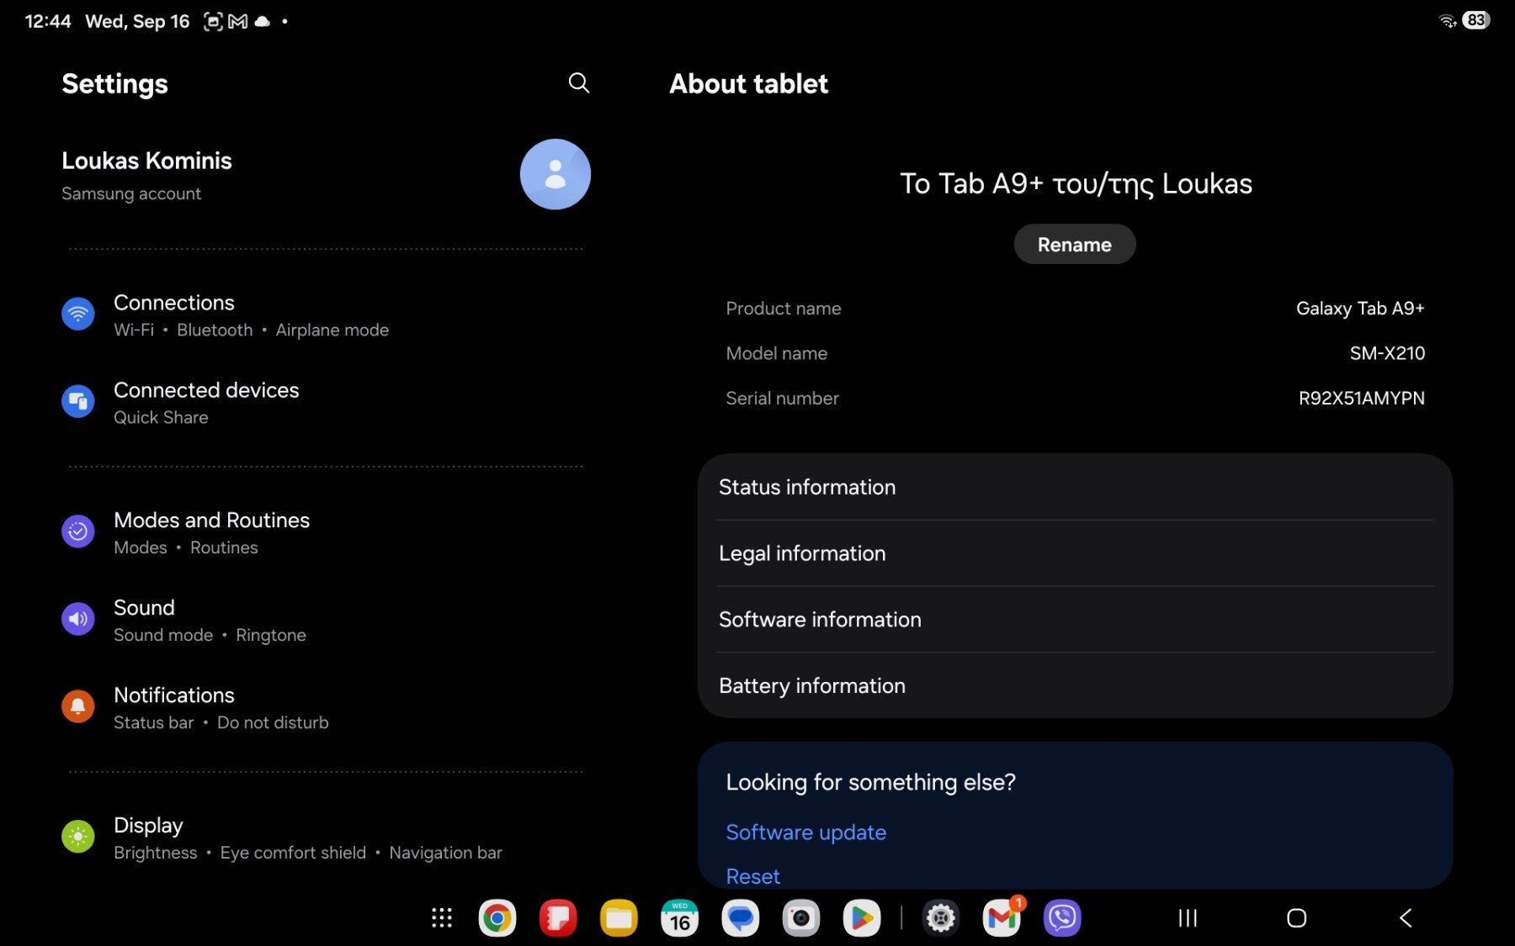
Task: Tap the date 'Wed, Sep 16'
Action: tap(137, 21)
